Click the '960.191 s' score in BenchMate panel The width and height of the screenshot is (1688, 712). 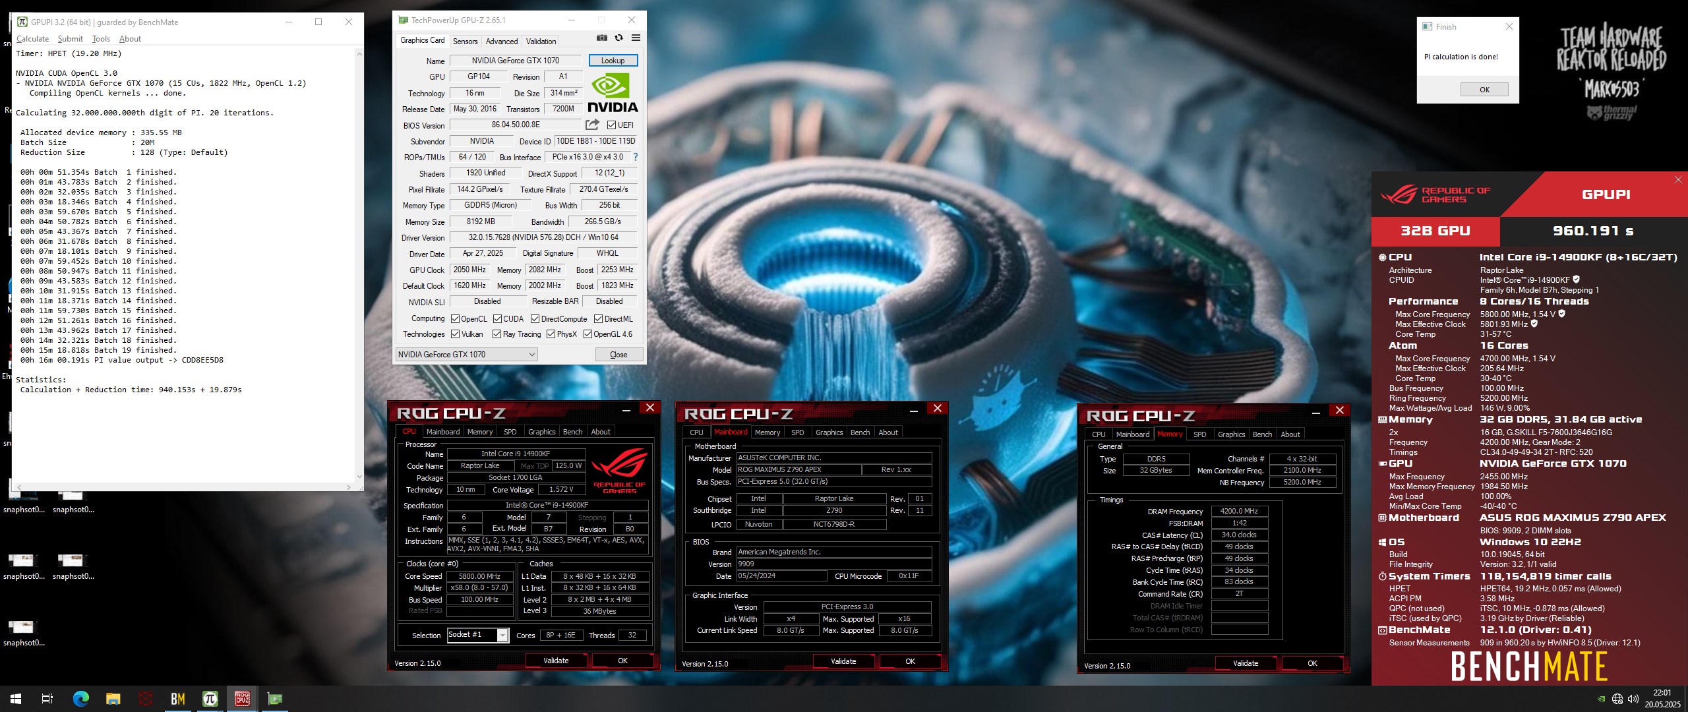coord(1592,231)
